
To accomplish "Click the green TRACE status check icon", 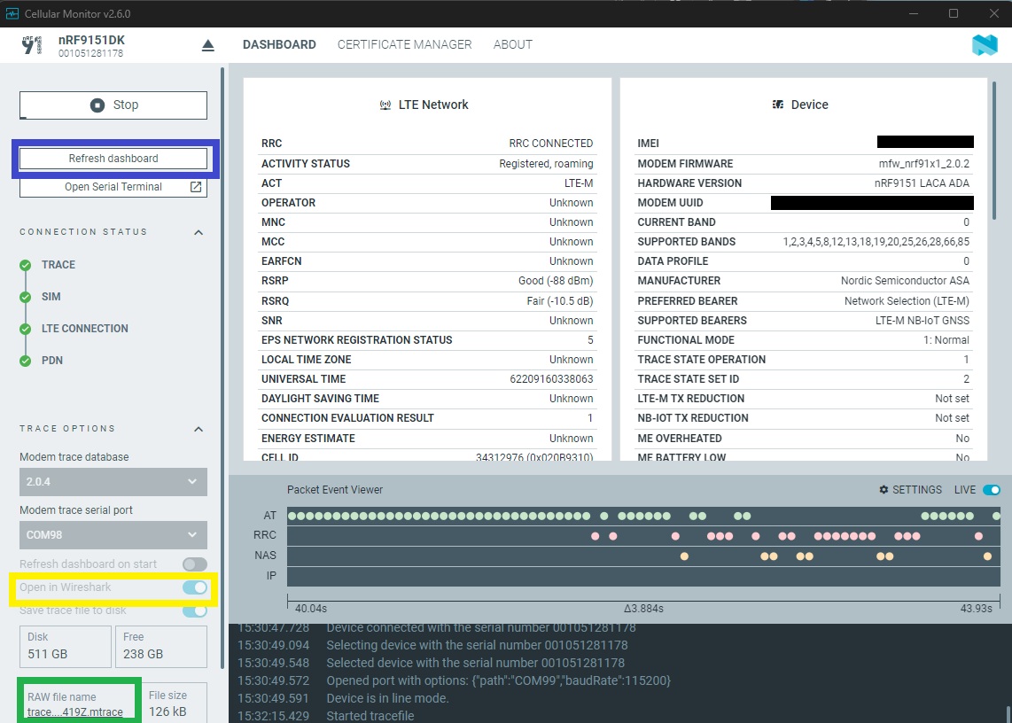I will pyautogui.click(x=25, y=265).
